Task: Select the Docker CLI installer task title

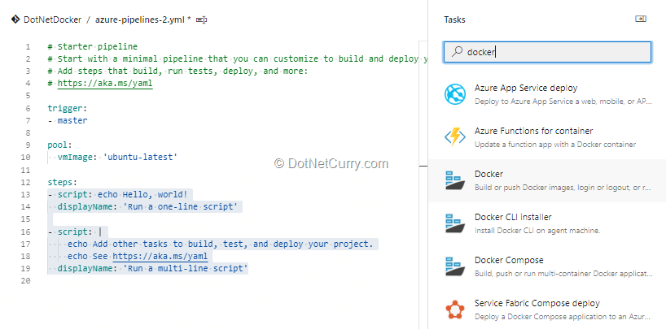Action: coord(513,217)
